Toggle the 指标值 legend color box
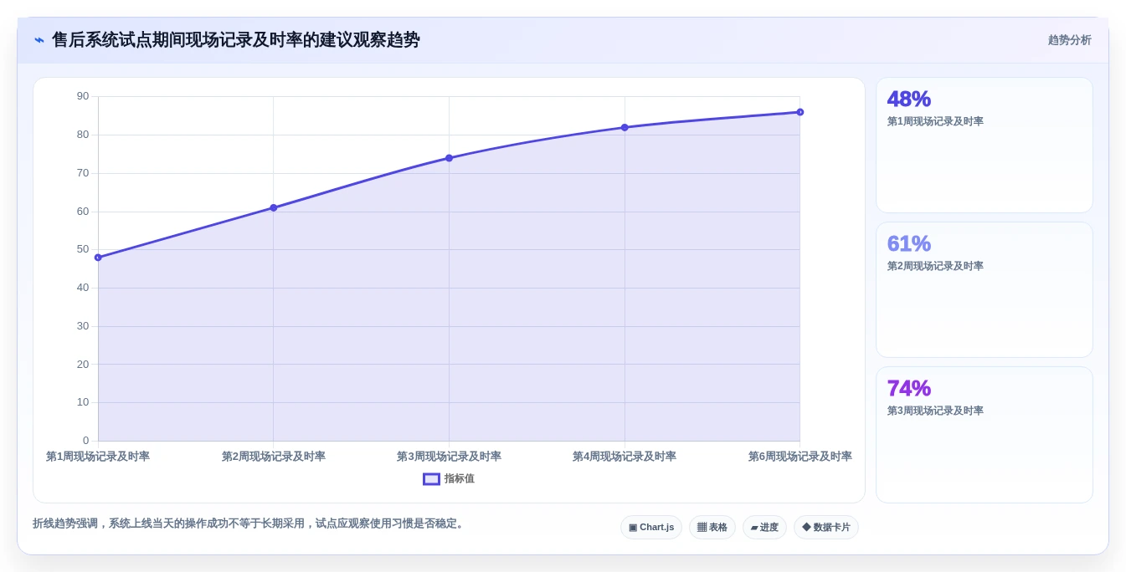The width and height of the screenshot is (1126, 572). point(431,479)
